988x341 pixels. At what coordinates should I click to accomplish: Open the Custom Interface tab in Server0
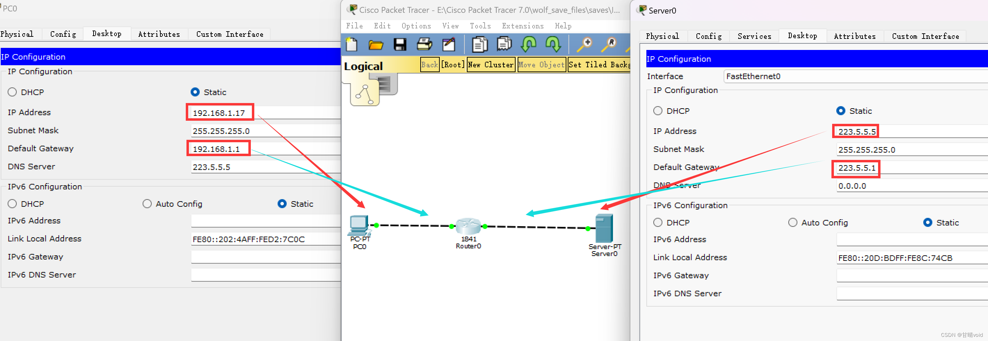(x=925, y=36)
